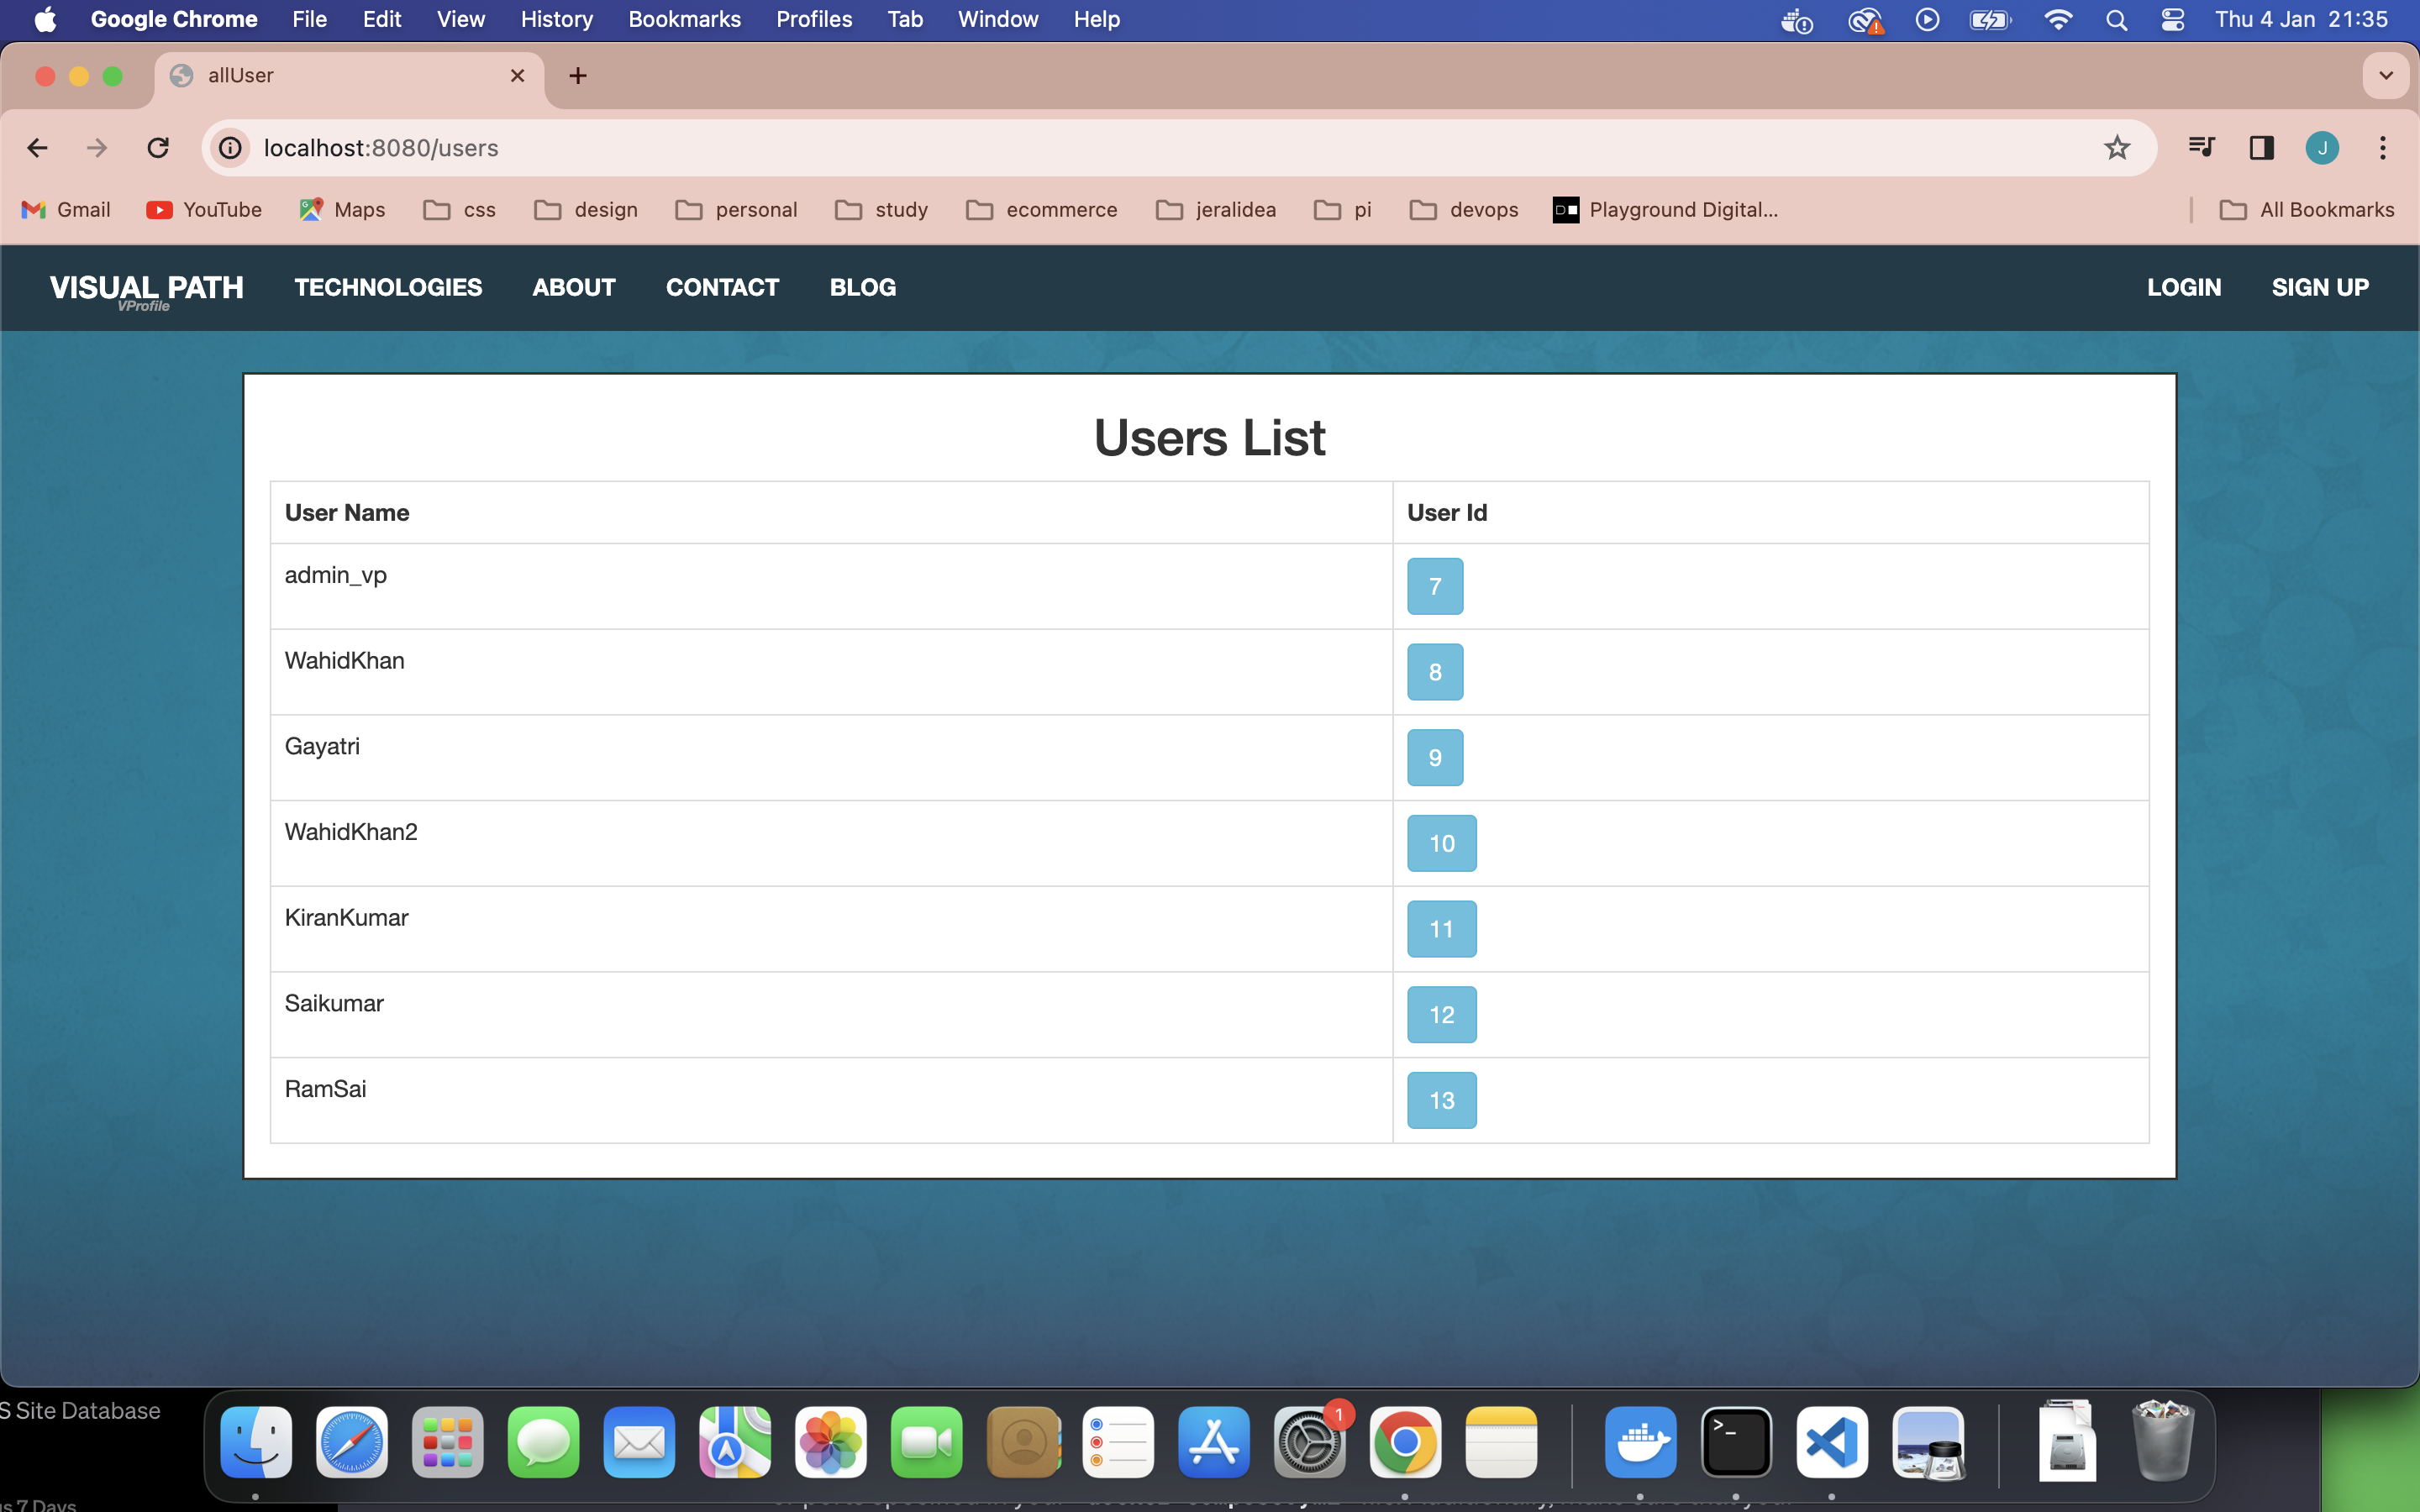The height and width of the screenshot is (1512, 2420).
Task: Click the SIGN UP link
Action: tap(2320, 288)
